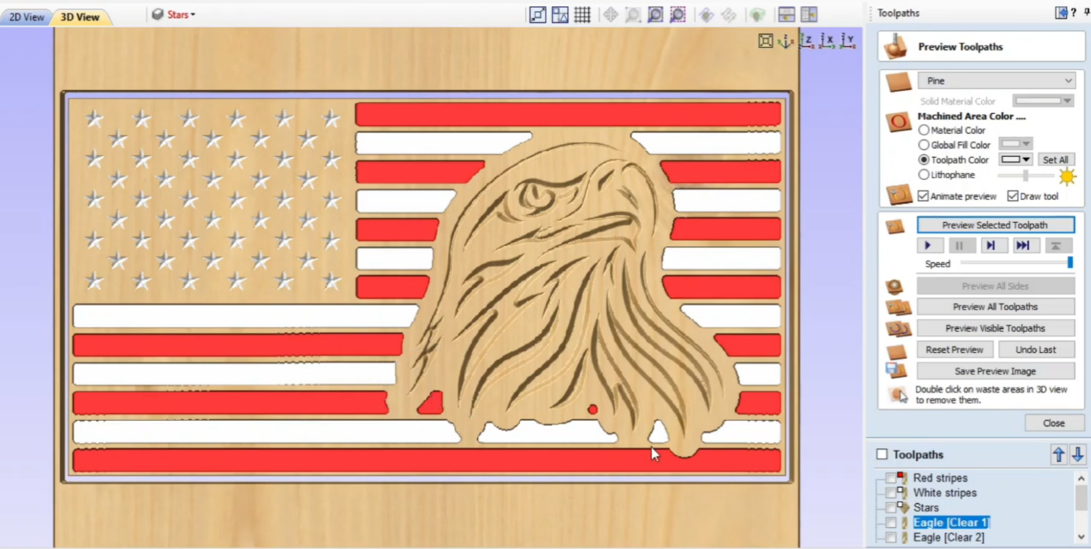
Task: Check the White stripes toolpath checkbox
Action: point(891,492)
